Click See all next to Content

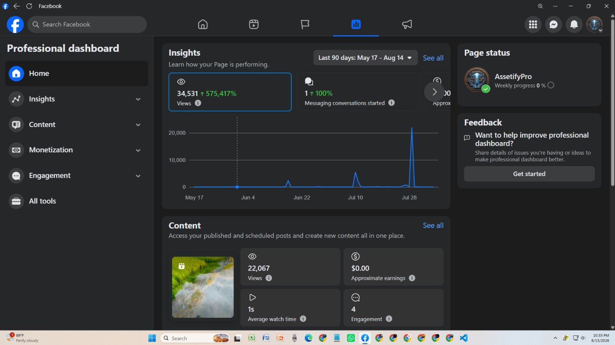433,225
